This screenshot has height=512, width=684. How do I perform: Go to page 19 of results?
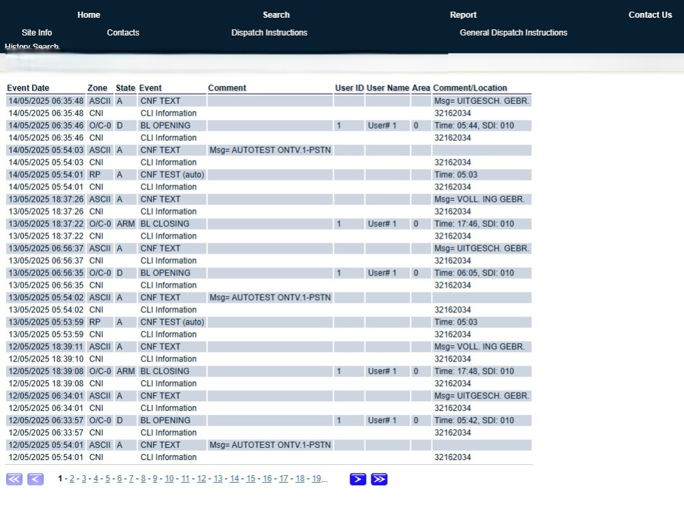coord(317,479)
